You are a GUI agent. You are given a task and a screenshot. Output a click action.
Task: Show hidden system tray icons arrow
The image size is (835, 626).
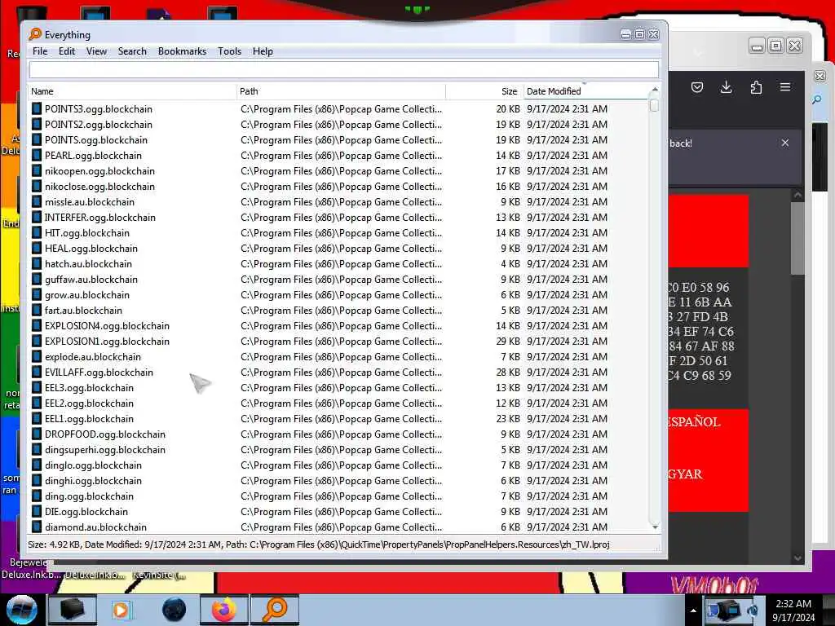coord(693,611)
